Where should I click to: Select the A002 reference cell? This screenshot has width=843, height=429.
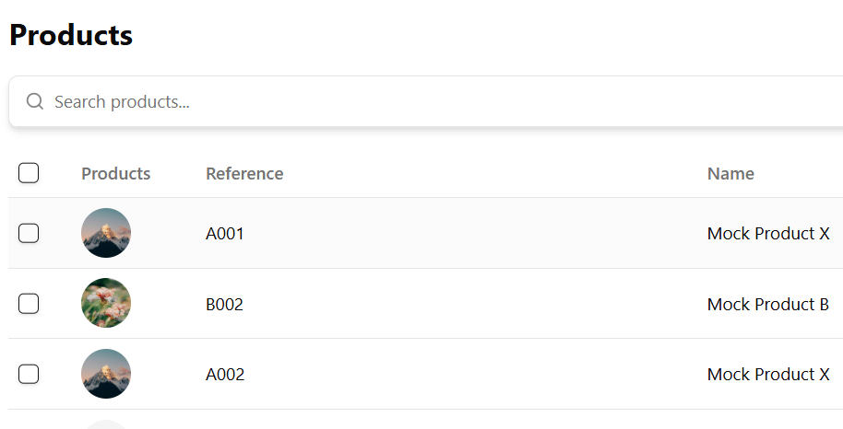[x=225, y=375]
